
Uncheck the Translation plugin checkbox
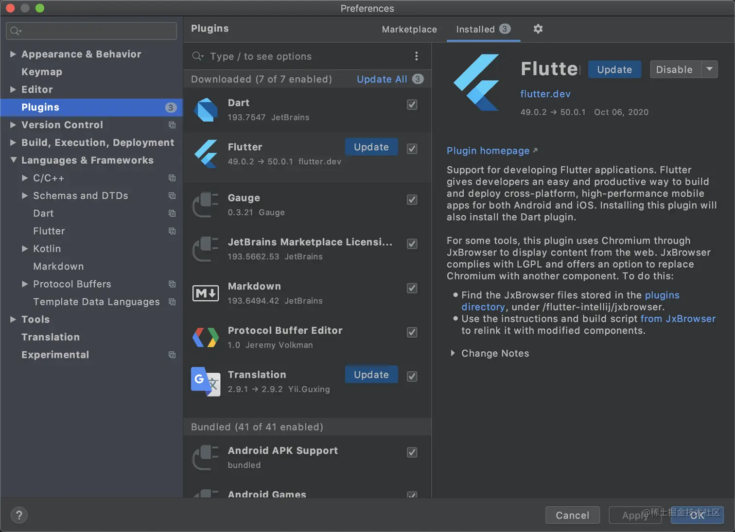(x=412, y=377)
